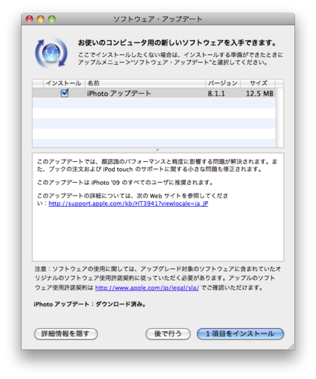Open the support.apple.com HT3941 link
This screenshot has width=316, height=379.
pyautogui.click(x=128, y=203)
